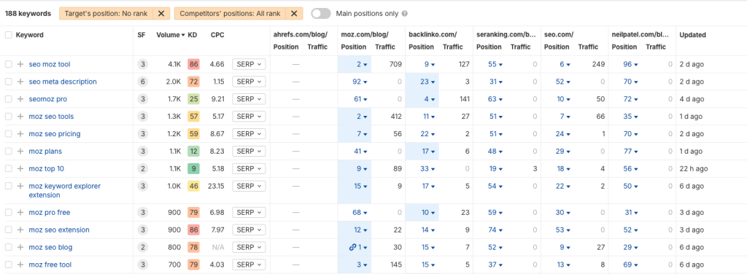This screenshot has height=274, width=747.
Task: Open the moz seo pricing keyword link
Action: coord(54,133)
